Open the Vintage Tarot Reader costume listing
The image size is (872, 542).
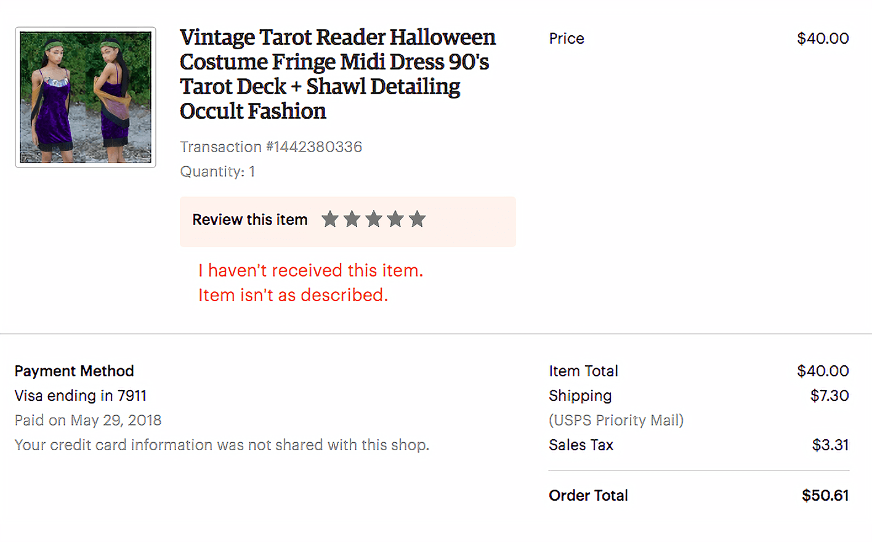click(337, 74)
